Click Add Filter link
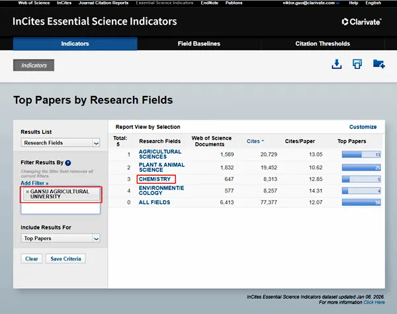 point(34,183)
